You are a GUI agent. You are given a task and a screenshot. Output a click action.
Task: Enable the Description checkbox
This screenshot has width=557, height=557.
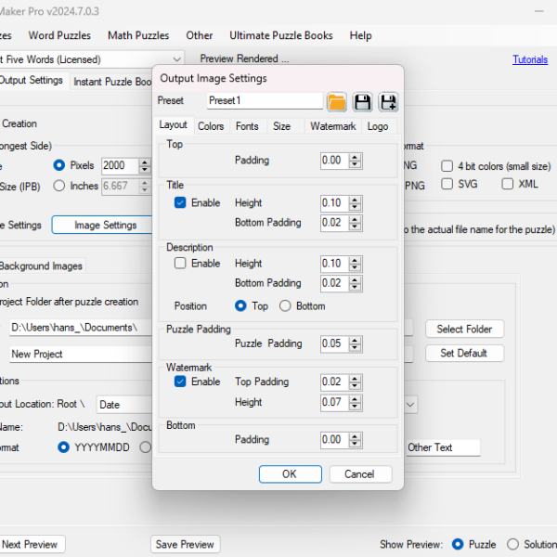tap(180, 264)
